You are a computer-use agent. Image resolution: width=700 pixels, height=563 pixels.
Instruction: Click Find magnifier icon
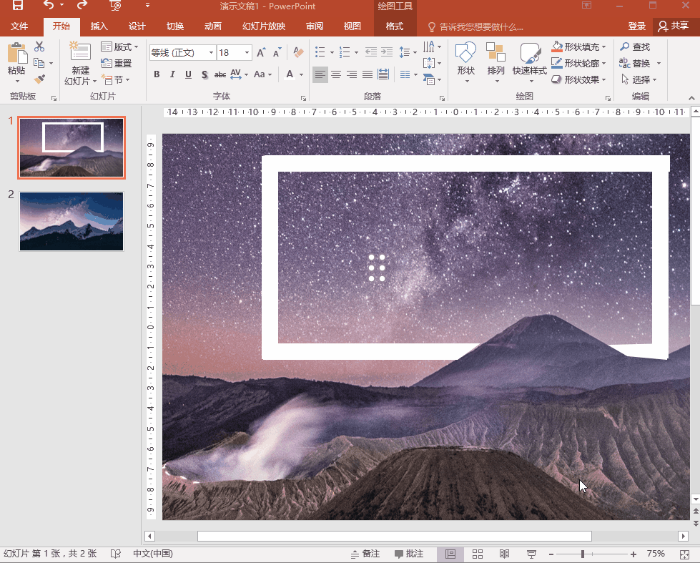(x=624, y=46)
